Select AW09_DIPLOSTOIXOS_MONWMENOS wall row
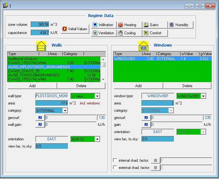This screenshot has height=179, width=219. (x=54, y=67)
